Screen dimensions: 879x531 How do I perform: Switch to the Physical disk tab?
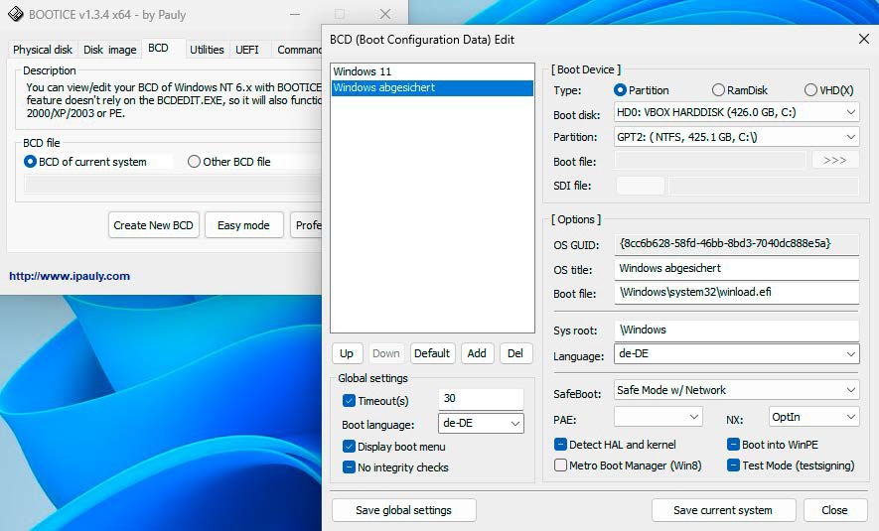coord(43,50)
